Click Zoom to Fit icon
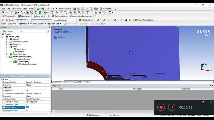 (x=71, y=12)
